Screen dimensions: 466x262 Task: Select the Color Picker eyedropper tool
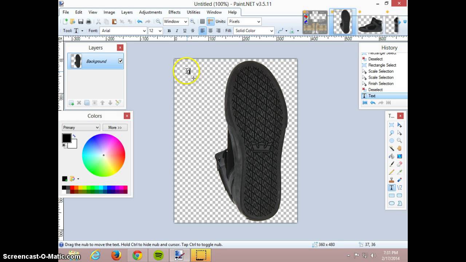(x=399, y=172)
